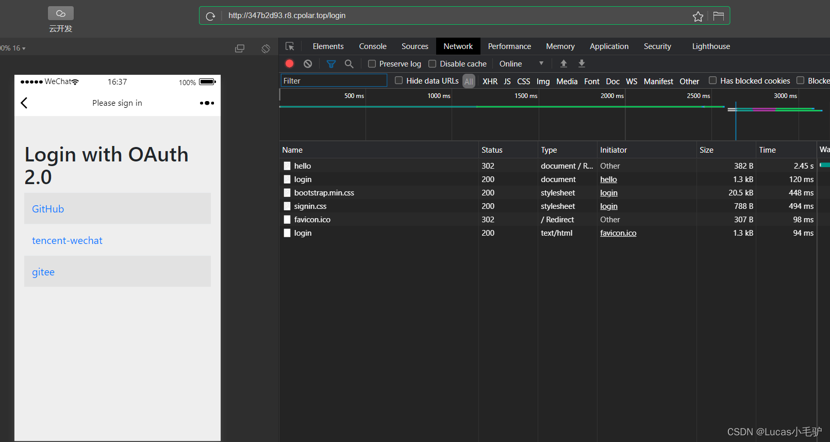The image size is (830, 442).
Task: Clear the network log
Action: [x=308, y=63]
